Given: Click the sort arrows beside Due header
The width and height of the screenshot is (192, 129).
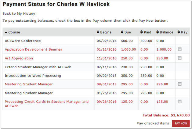Looking at the screenshot, I should [122, 32].
